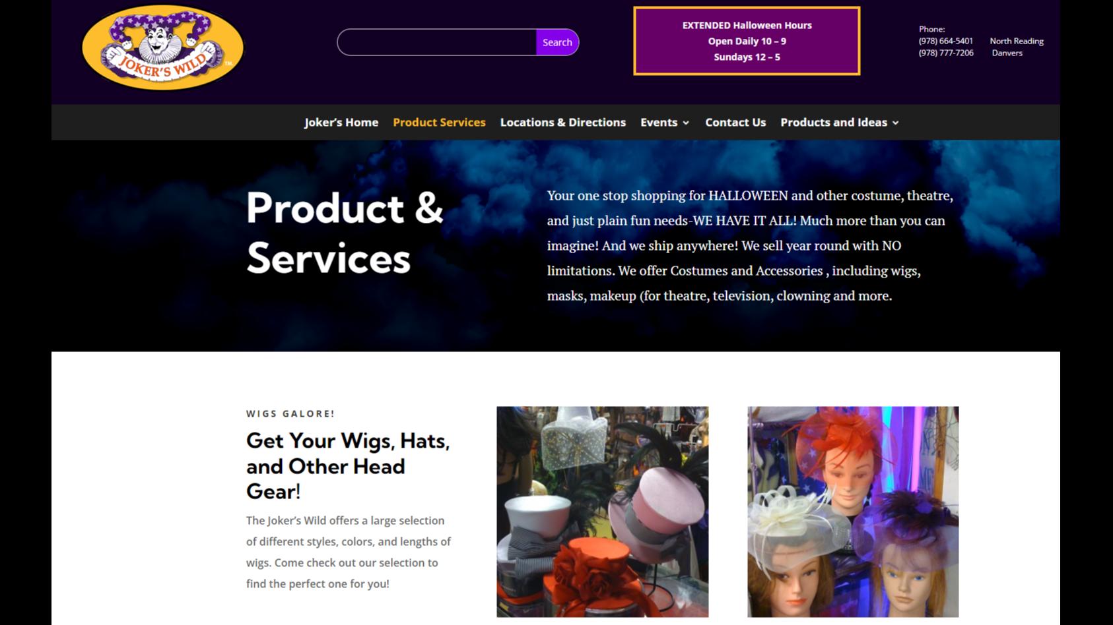Click the chevron beside Products and Ideas

895,123
